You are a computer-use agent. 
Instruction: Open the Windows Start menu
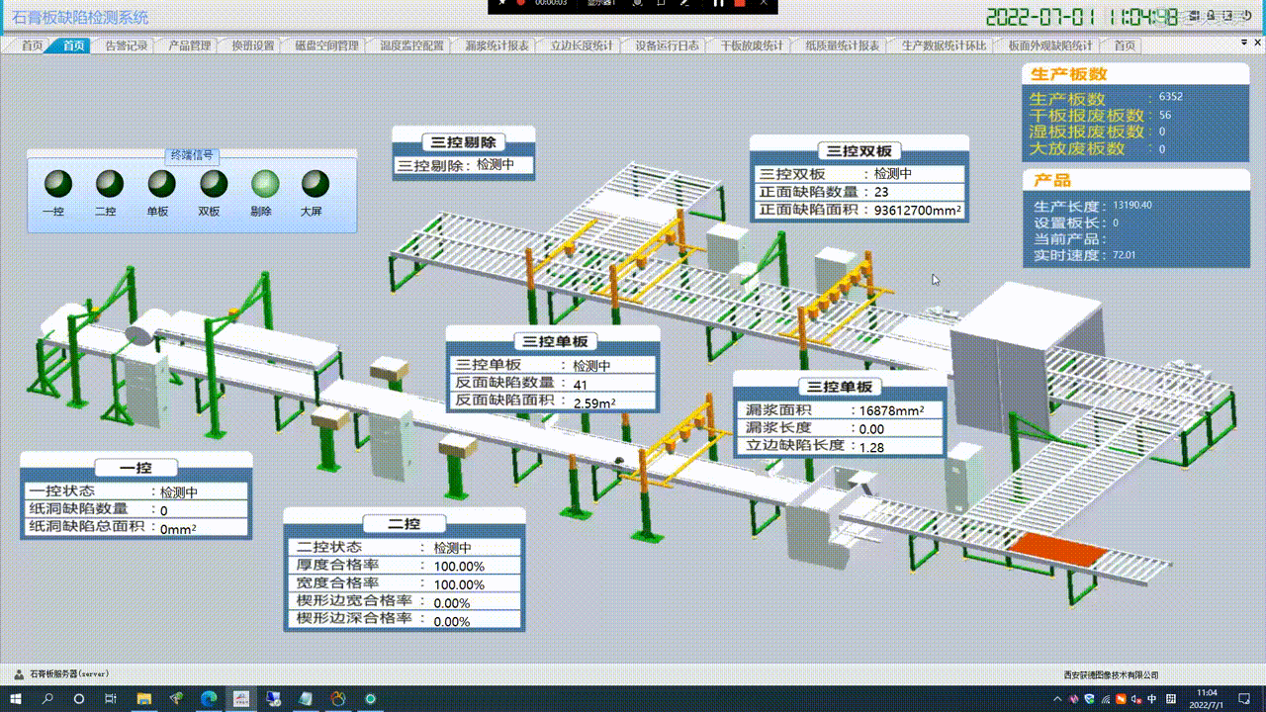[x=16, y=699]
